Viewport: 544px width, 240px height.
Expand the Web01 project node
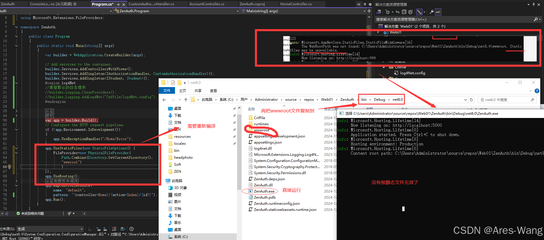tap(378, 32)
